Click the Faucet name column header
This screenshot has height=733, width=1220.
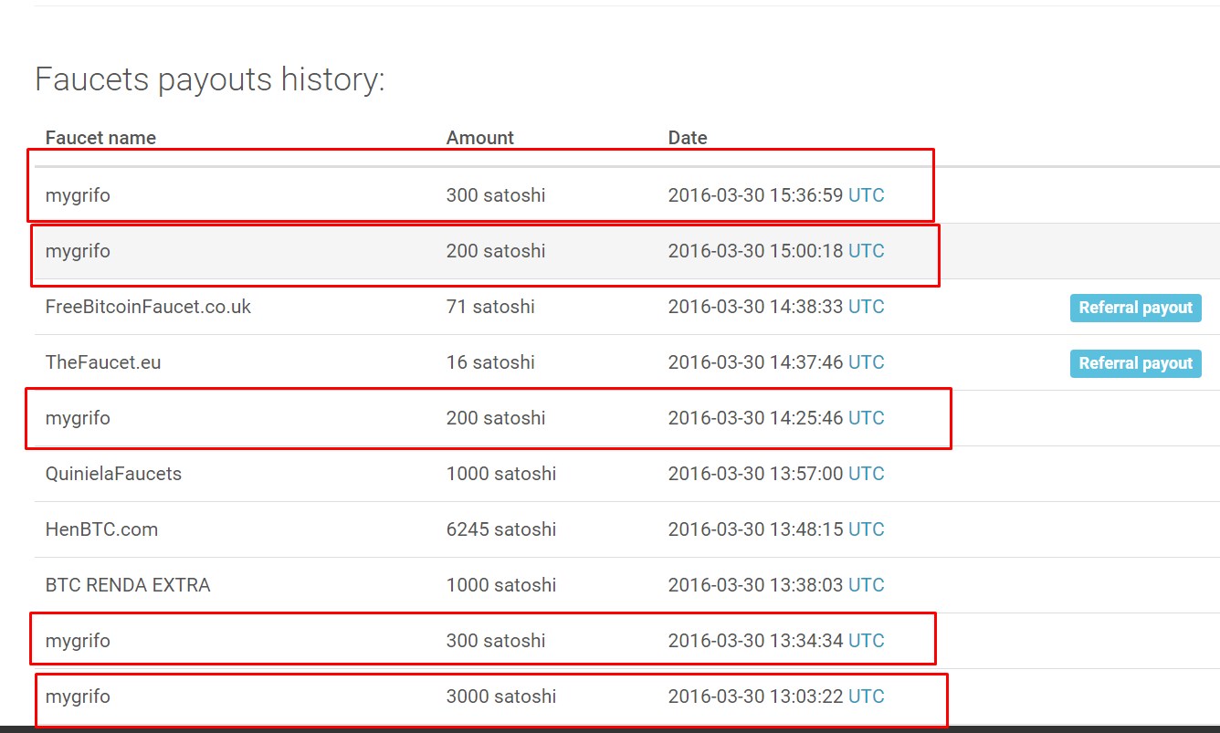[x=100, y=138]
